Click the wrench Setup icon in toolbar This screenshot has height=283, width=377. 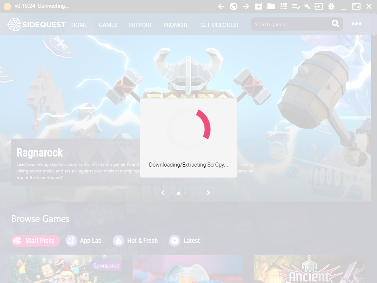click(x=307, y=6)
